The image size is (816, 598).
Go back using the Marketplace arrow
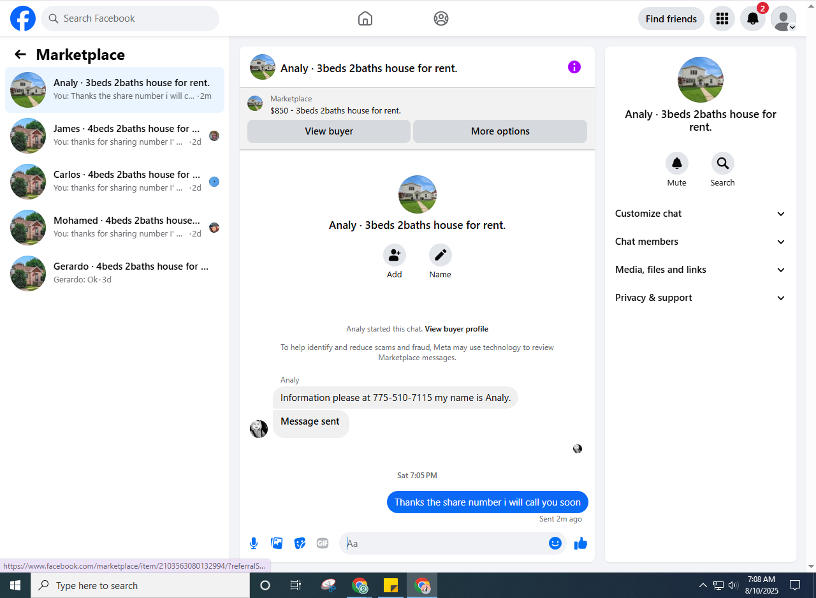pos(20,55)
